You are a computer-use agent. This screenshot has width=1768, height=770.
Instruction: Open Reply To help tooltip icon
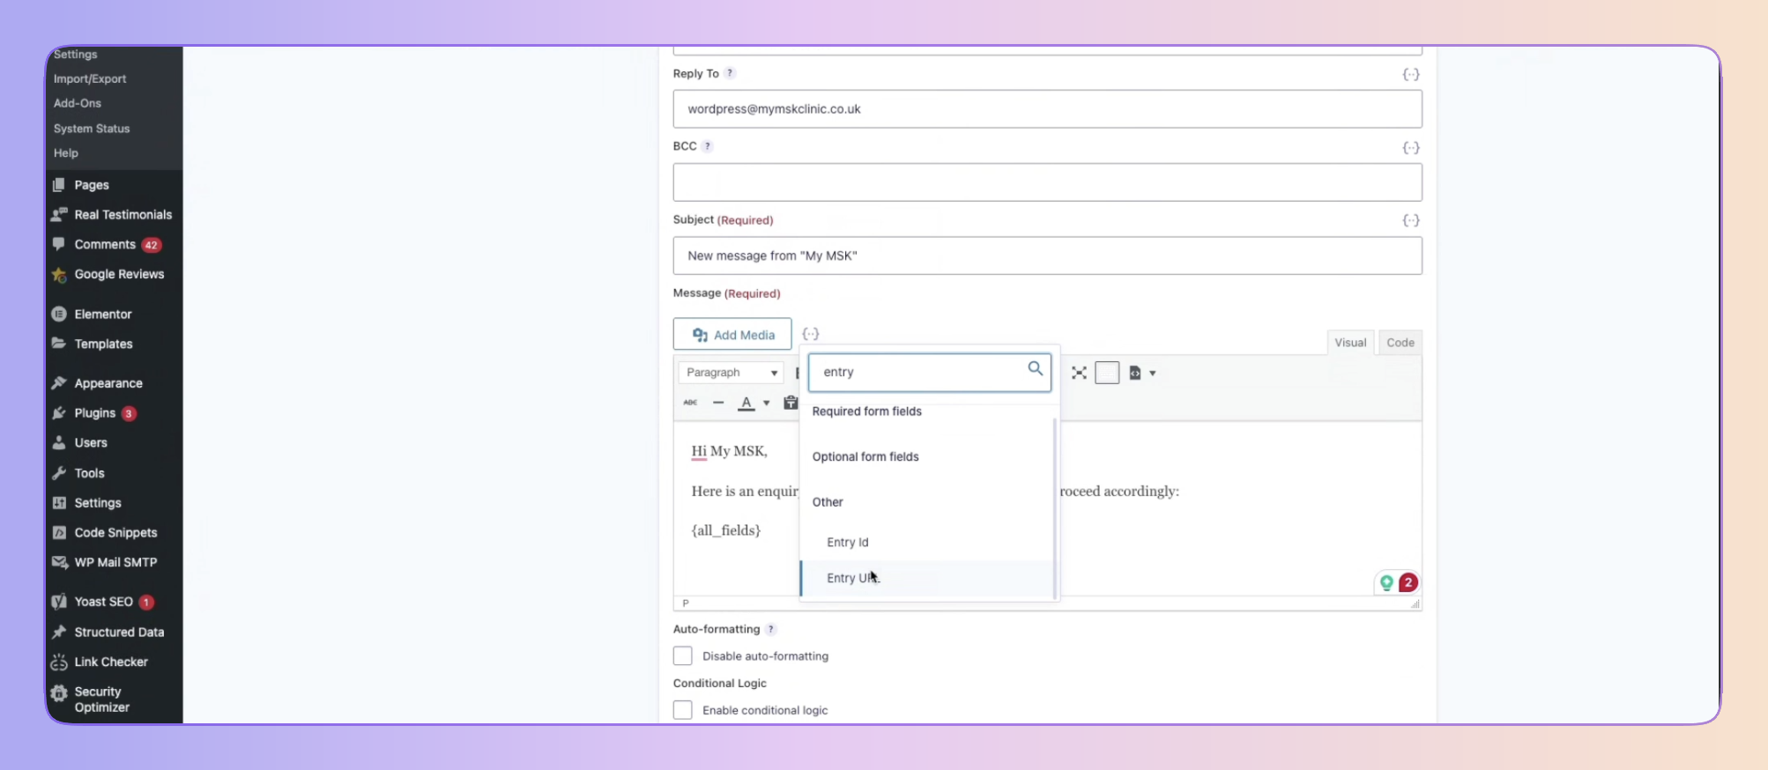pos(730,73)
